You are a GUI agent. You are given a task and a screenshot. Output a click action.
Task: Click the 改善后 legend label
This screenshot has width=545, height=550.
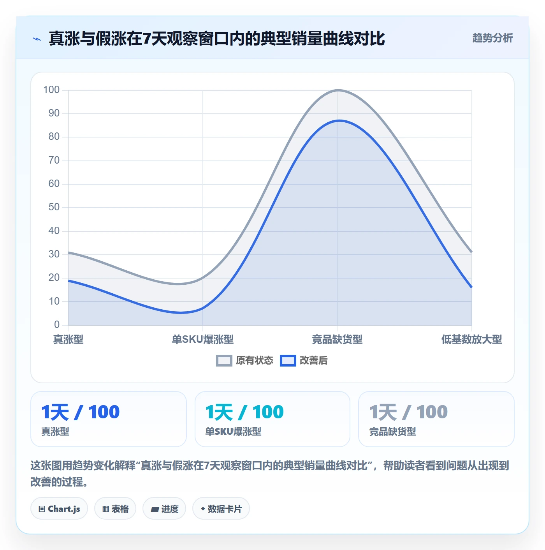tap(313, 361)
